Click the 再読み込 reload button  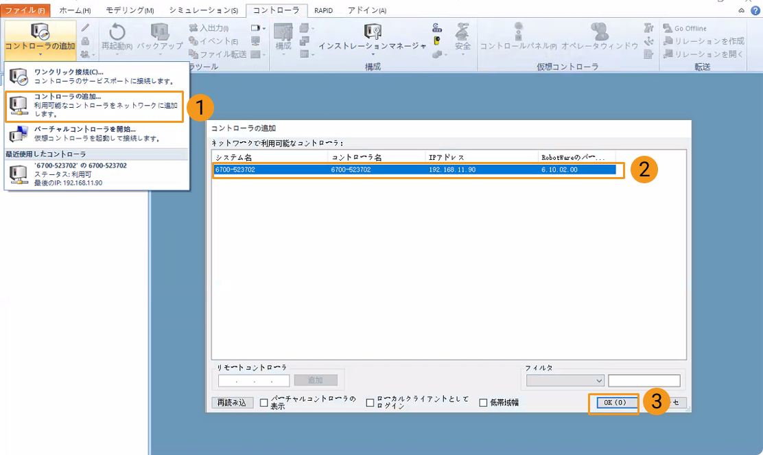point(232,403)
